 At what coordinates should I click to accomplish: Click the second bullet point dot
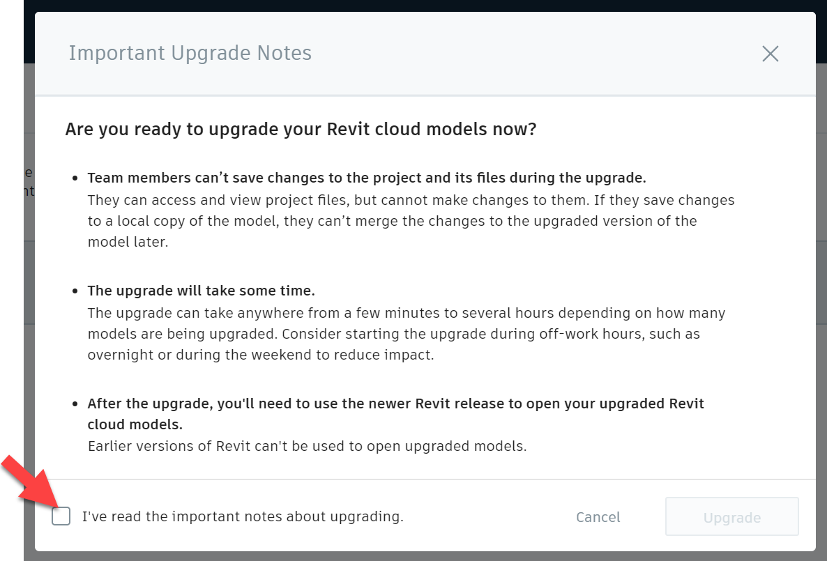coord(75,291)
